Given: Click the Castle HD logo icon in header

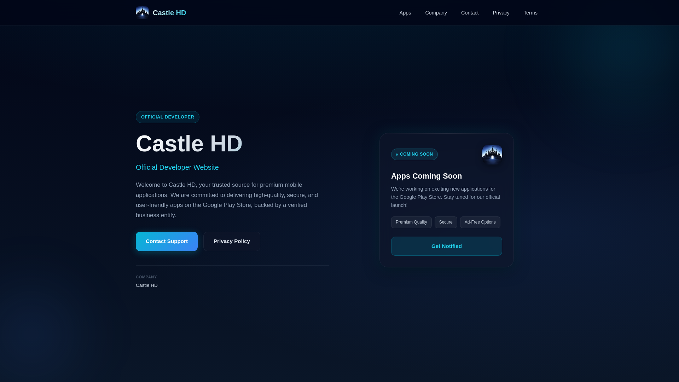Looking at the screenshot, I should click(x=142, y=13).
